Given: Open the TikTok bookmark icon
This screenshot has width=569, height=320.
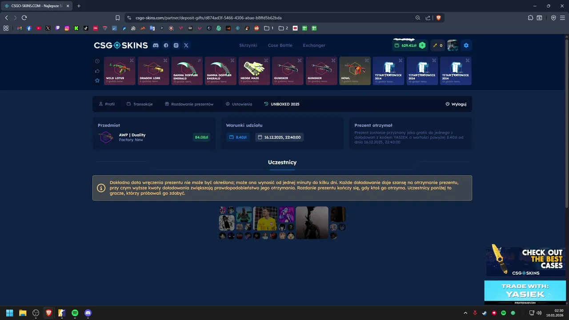Looking at the screenshot, I should (86, 28).
